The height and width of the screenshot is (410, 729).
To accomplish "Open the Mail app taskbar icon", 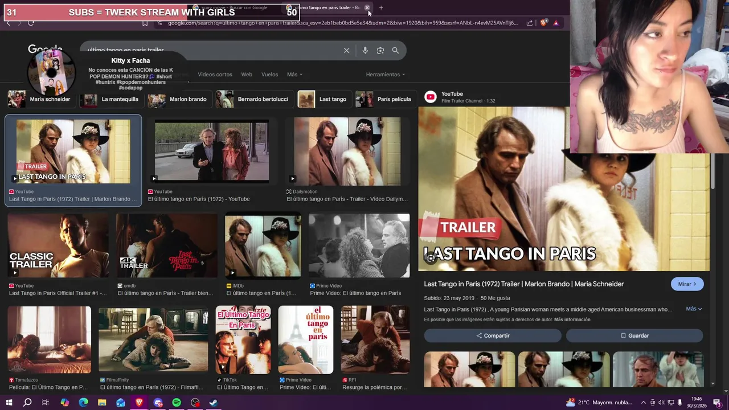I will pos(121,403).
